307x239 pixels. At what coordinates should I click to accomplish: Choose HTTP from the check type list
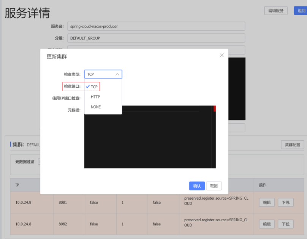tap(95, 97)
